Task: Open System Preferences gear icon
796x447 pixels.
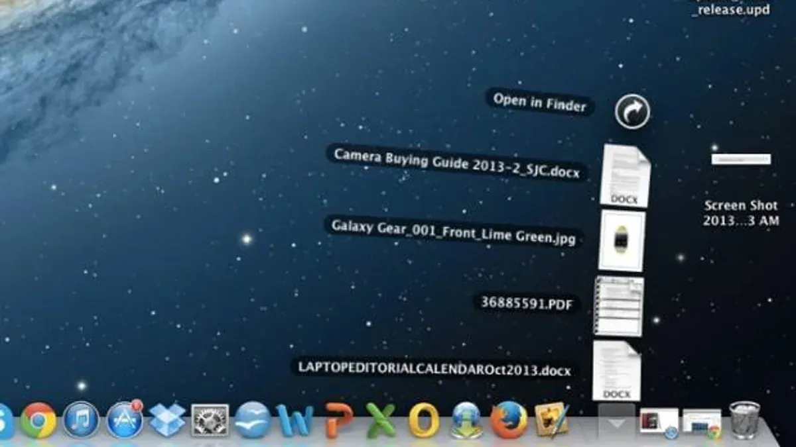Action: pyautogui.click(x=210, y=421)
